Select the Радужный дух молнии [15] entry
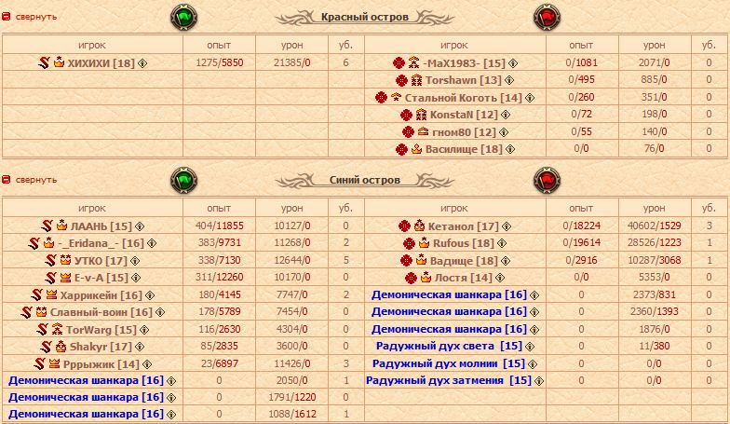Viewport: 730px width, 424px height. click(449, 363)
